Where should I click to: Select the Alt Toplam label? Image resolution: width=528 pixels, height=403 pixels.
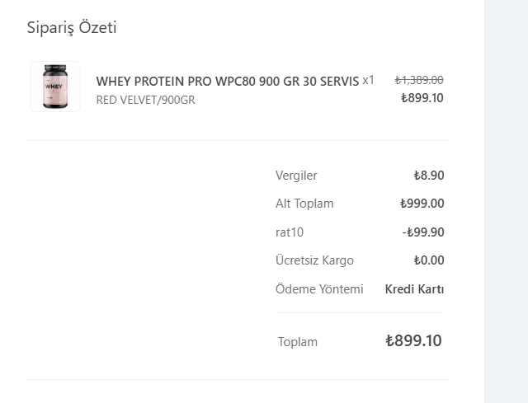[x=304, y=204]
